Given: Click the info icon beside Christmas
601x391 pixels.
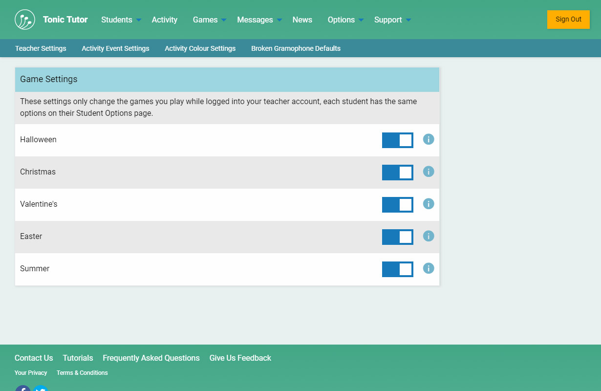Looking at the screenshot, I should pyautogui.click(x=429, y=172).
